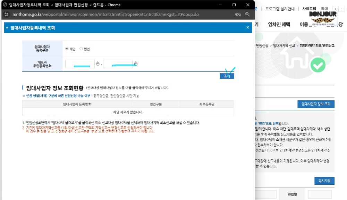
Task: Open 임차인 혜택 menu in background page
Action: (x=279, y=24)
